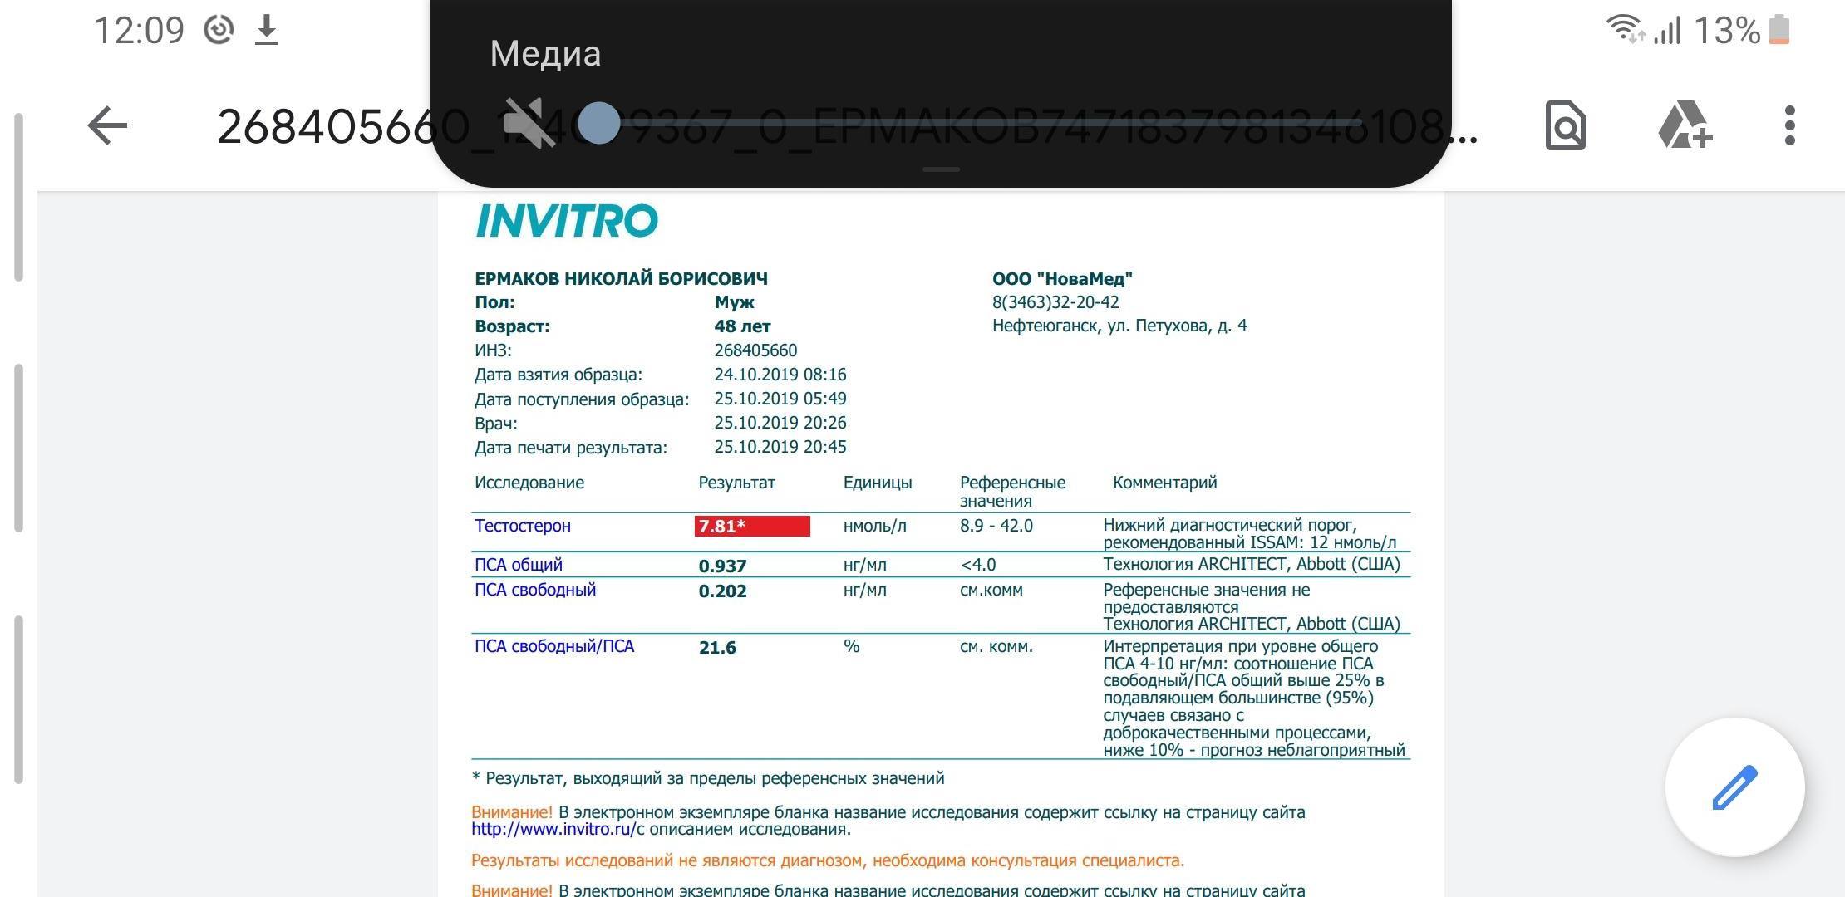
Task: Tap the battery indicator icon
Action: click(1779, 31)
